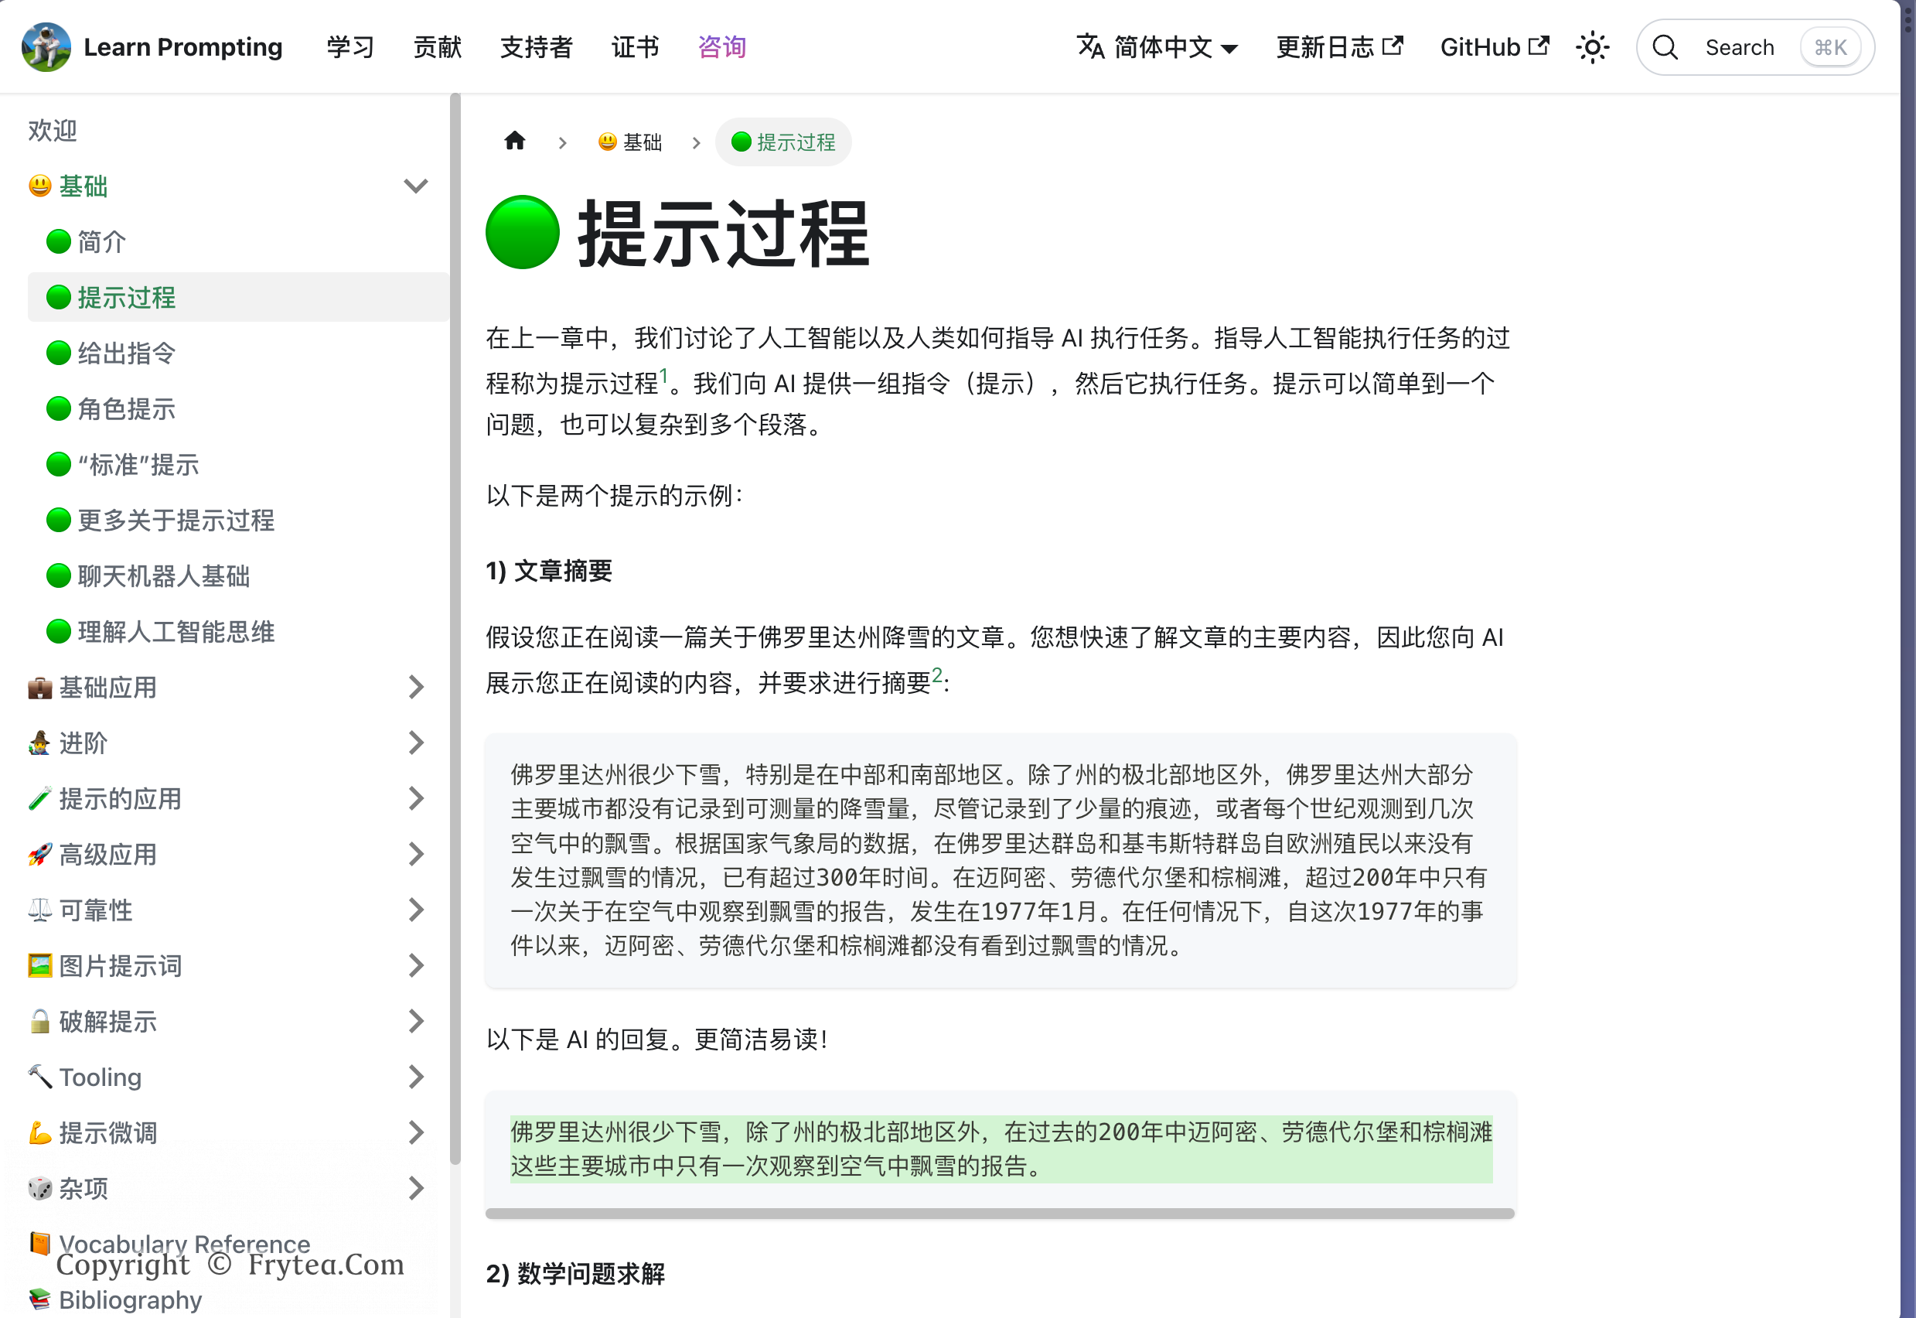
Task: Toggle dark/light mode sun icon
Action: pos(1591,47)
